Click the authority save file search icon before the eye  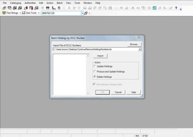(36, 8)
